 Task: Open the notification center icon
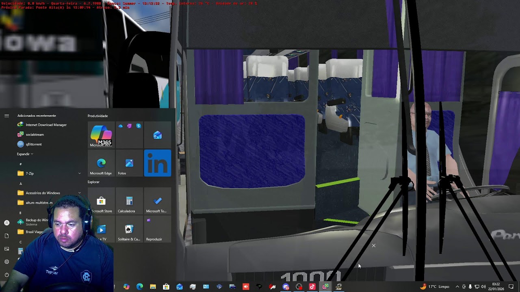(511, 287)
